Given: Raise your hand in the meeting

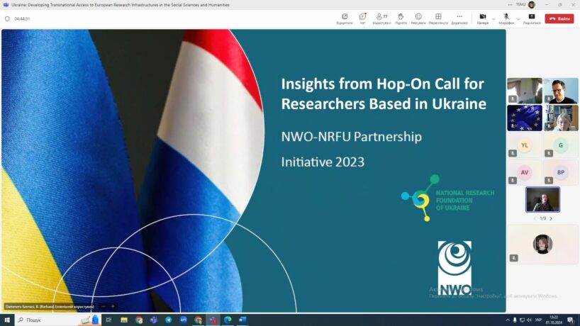Looking at the screenshot, I should (401, 18).
